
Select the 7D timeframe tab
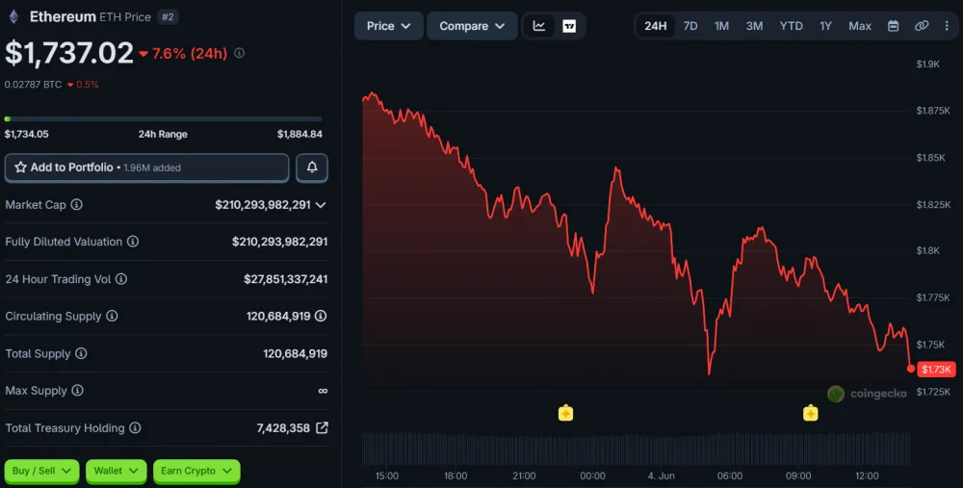tap(690, 26)
